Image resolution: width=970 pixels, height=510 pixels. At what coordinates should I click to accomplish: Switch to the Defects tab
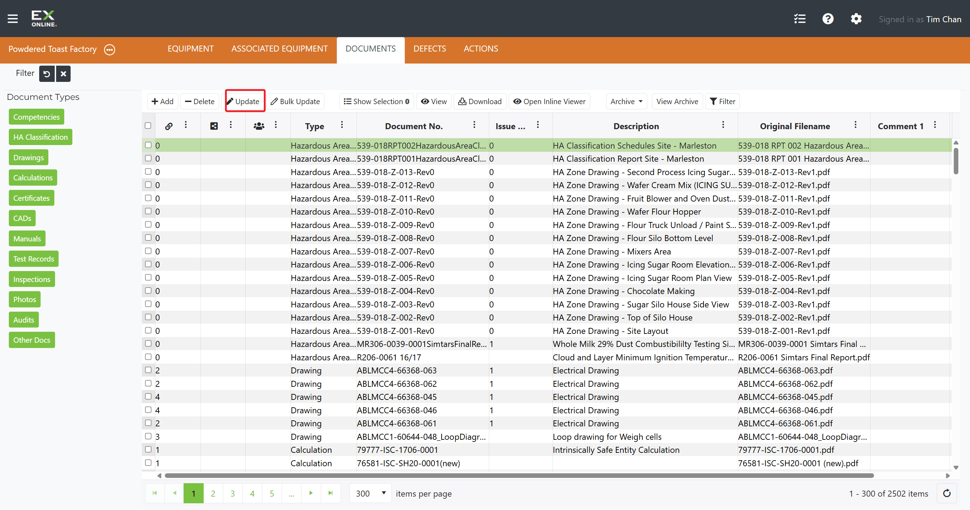[x=430, y=49]
